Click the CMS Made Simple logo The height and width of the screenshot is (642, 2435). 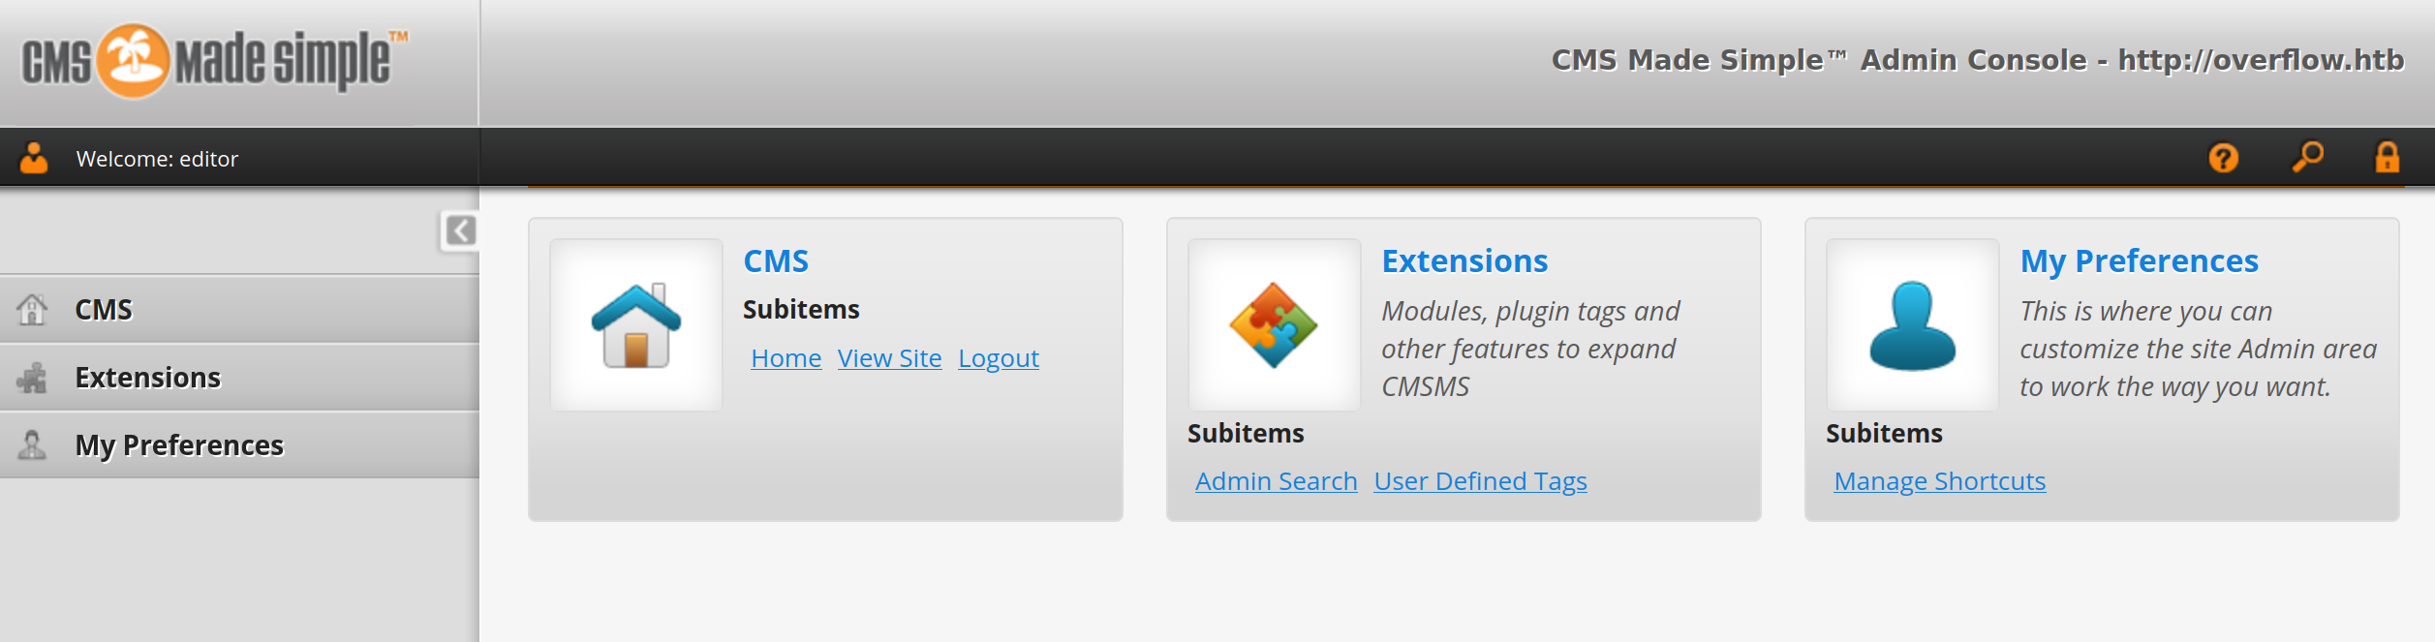(215, 62)
